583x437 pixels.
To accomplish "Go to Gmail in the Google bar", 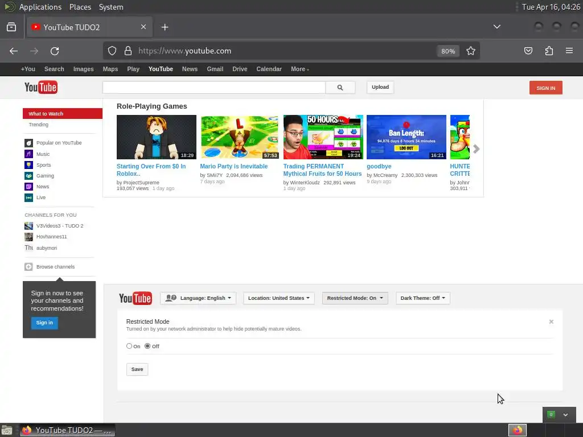I will pos(215,69).
